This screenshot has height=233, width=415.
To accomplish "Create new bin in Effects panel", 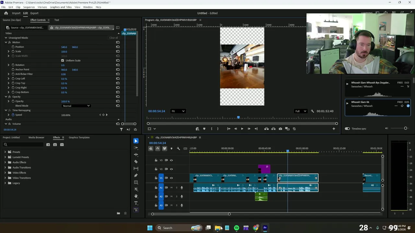I will click(x=118, y=213).
